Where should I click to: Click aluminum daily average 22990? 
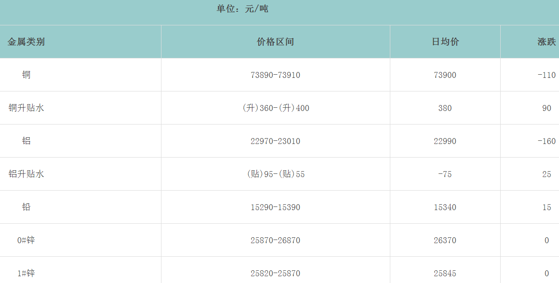click(x=445, y=141)
